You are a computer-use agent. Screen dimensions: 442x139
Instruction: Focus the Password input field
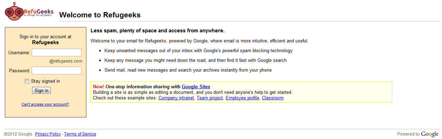point(56,71)
